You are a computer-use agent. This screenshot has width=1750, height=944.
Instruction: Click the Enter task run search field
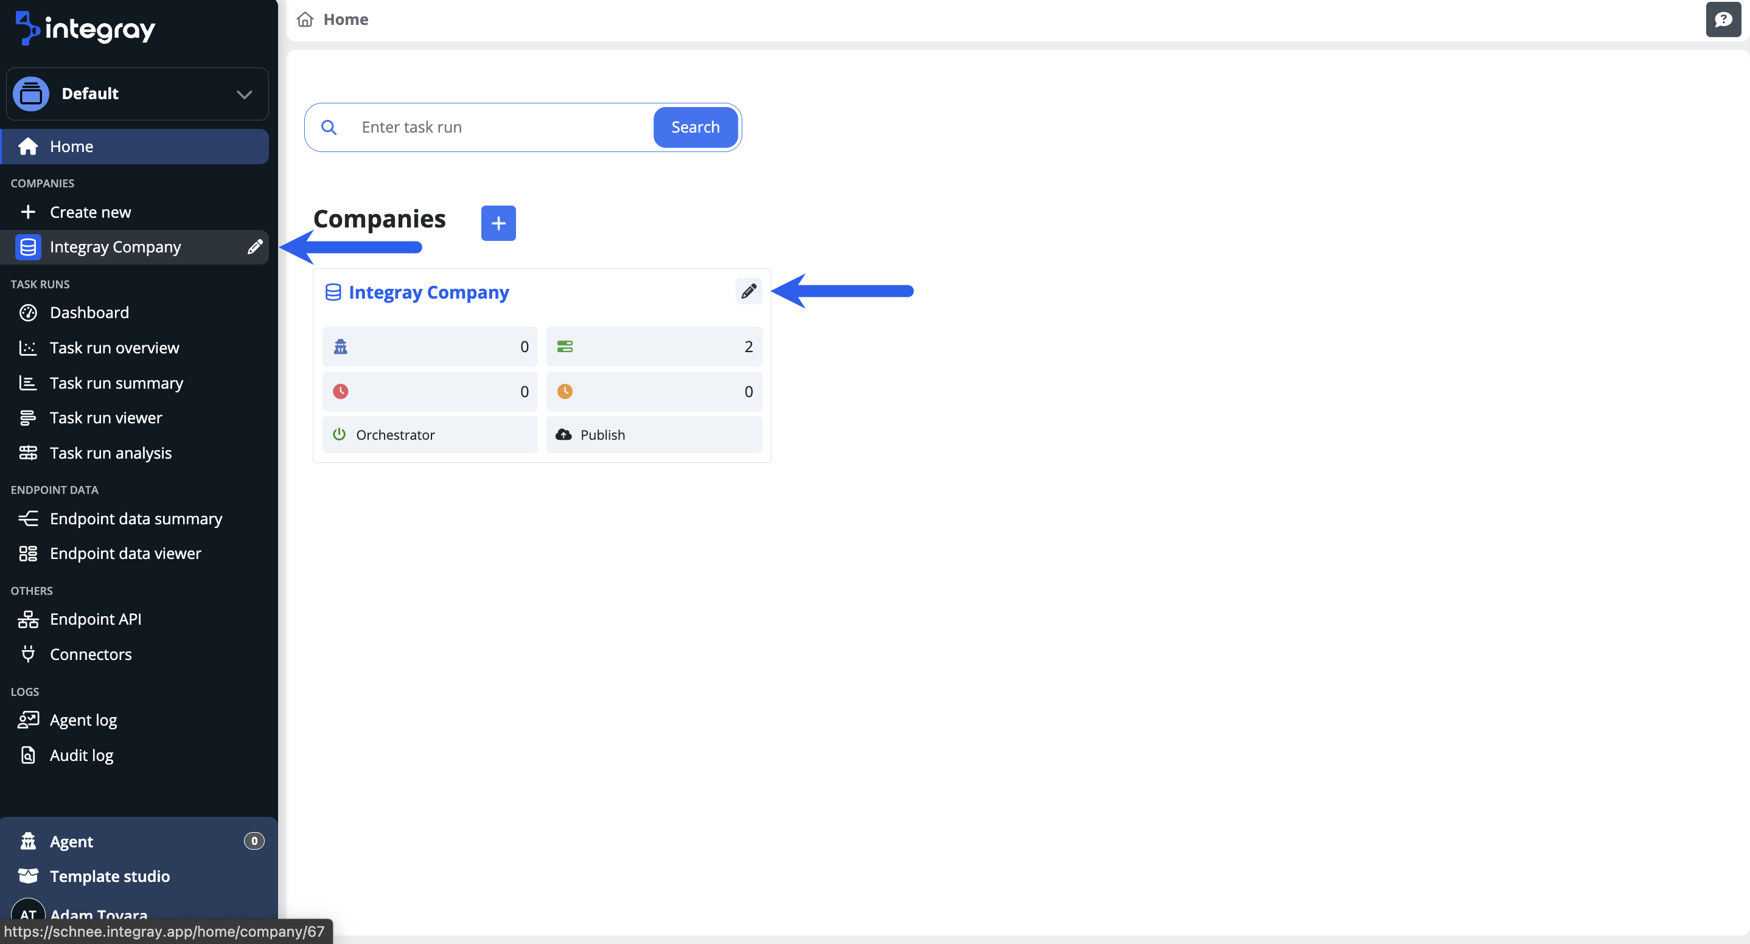(500, 127)
